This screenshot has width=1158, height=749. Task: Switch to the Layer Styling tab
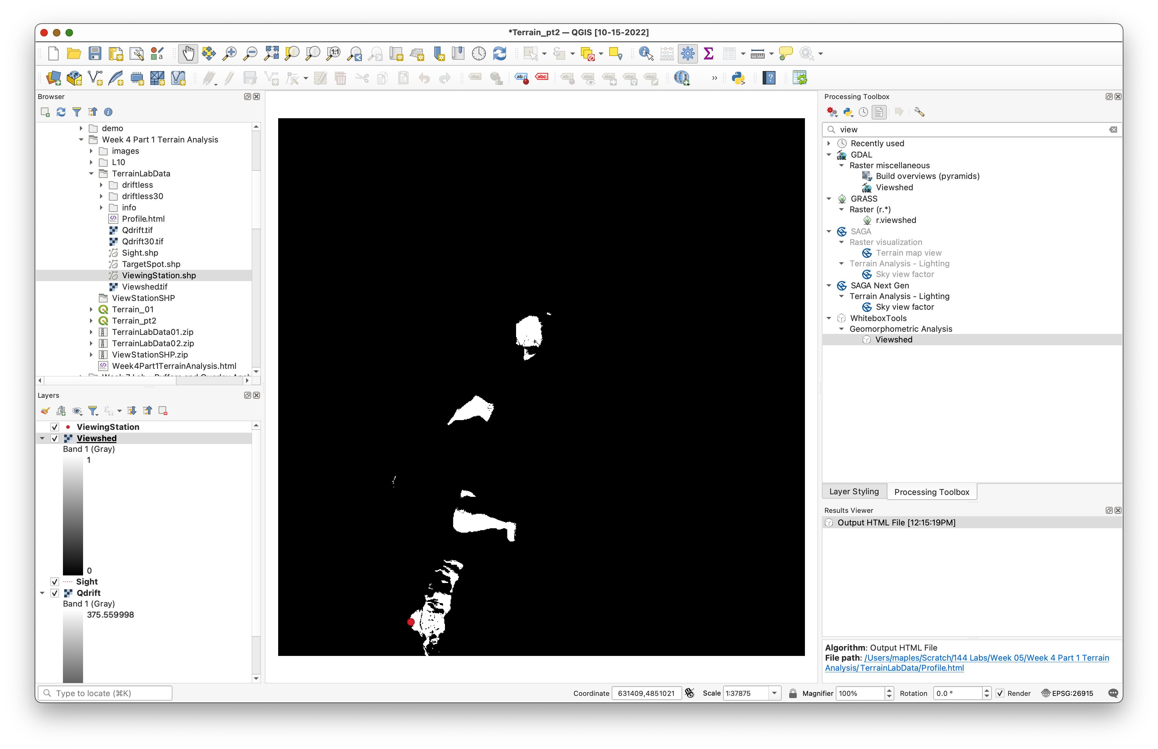(854, 491)
